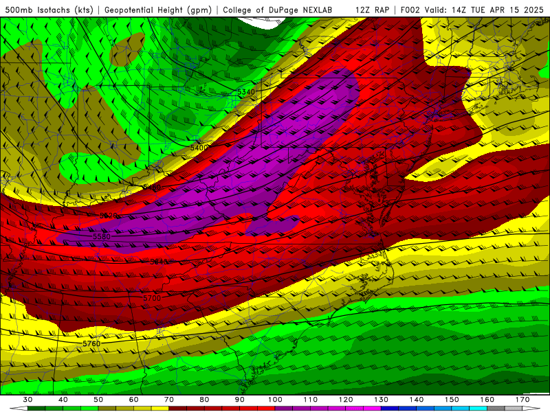This screenshot has height=412, width=550.
Task: Click the olive colorbar segment right of 50
Action: click(107, 409)
